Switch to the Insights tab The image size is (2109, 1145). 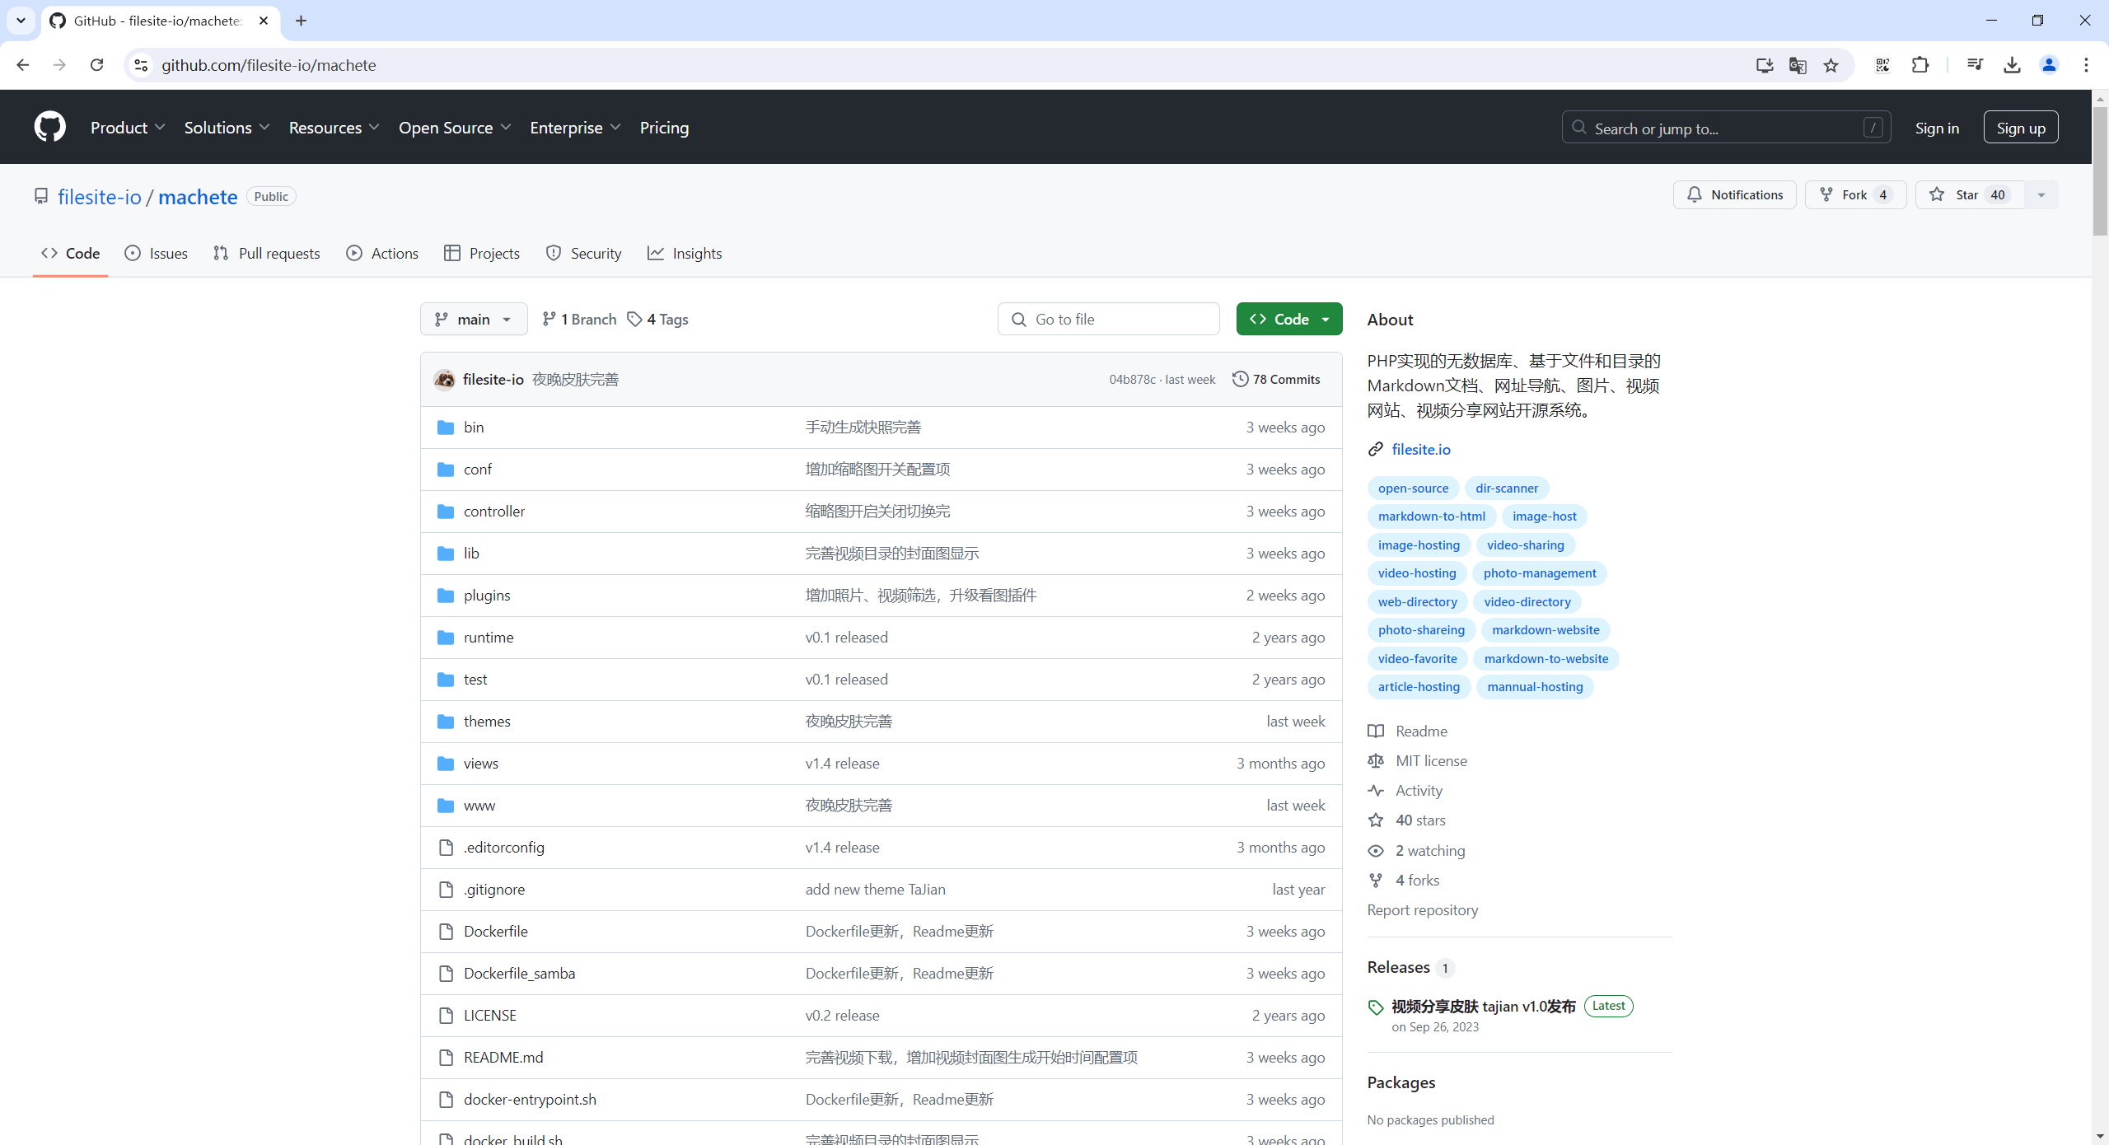pyautogui.click(x=685, y=254)
